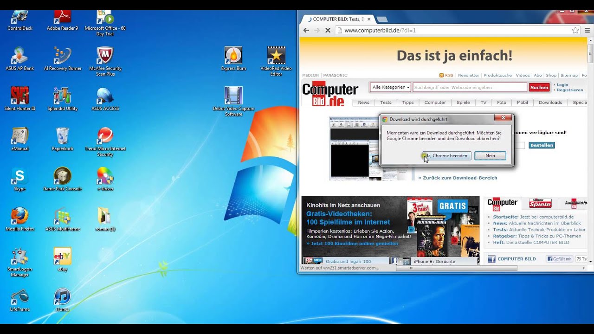Open the roman (1) folder icon

[105, 219]
